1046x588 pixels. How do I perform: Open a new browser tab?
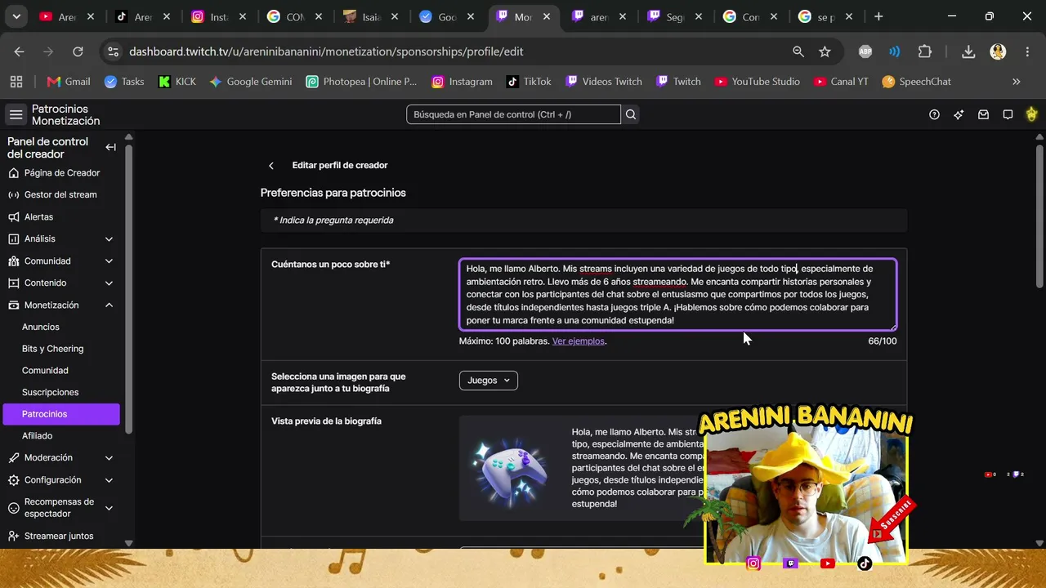pyautogui.click(x=878, y=16)
